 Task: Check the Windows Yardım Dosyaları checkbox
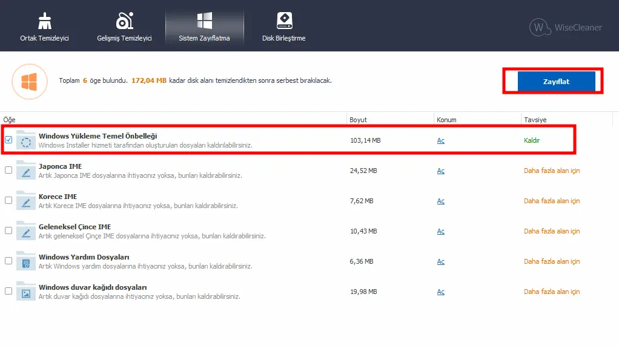(x=8, y=261)
